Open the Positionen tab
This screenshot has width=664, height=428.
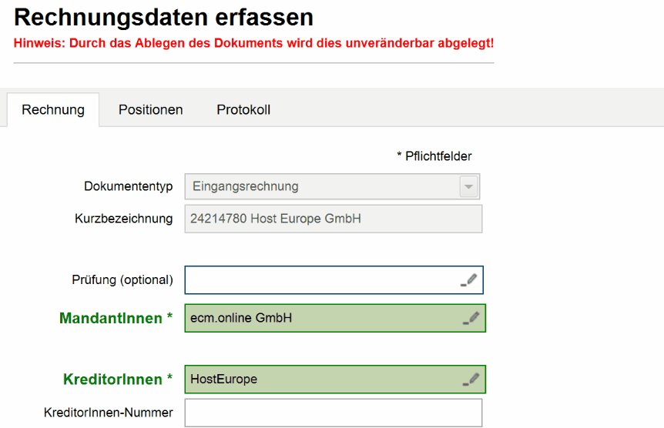[x=150, y=109]
